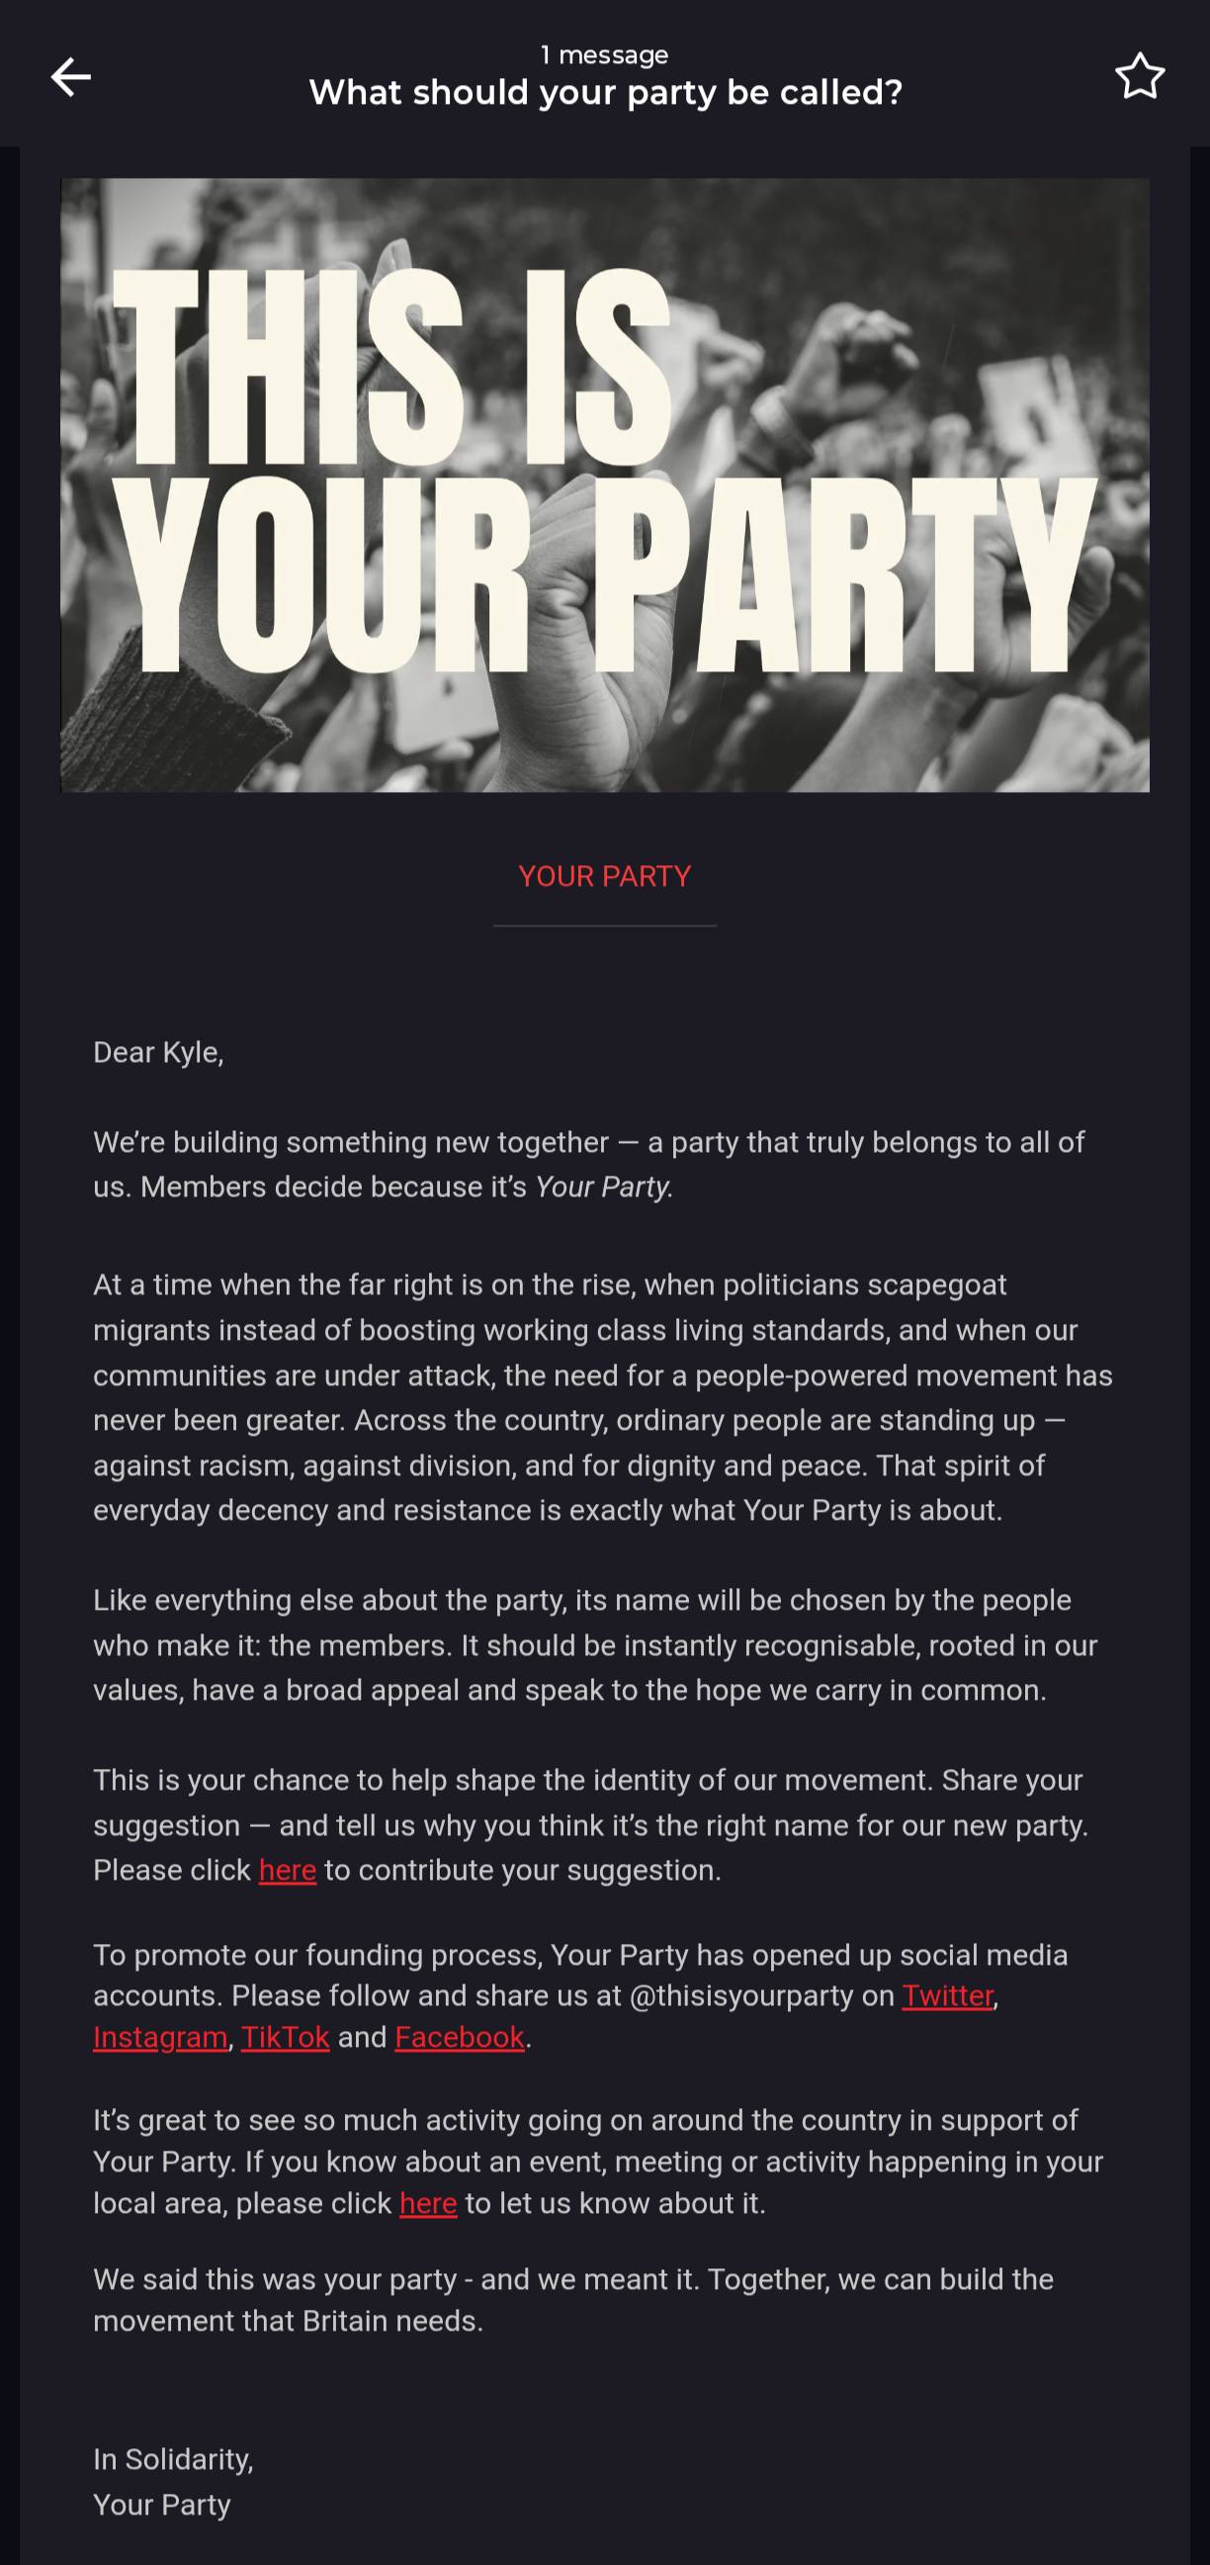Select the @thisisyourparty handle text

741,1995
